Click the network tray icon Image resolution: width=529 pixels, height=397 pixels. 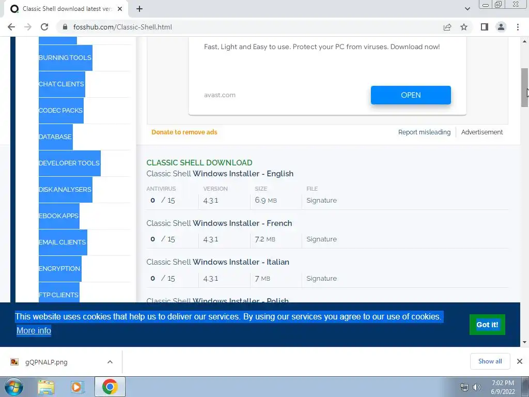(x=464, y=387)
